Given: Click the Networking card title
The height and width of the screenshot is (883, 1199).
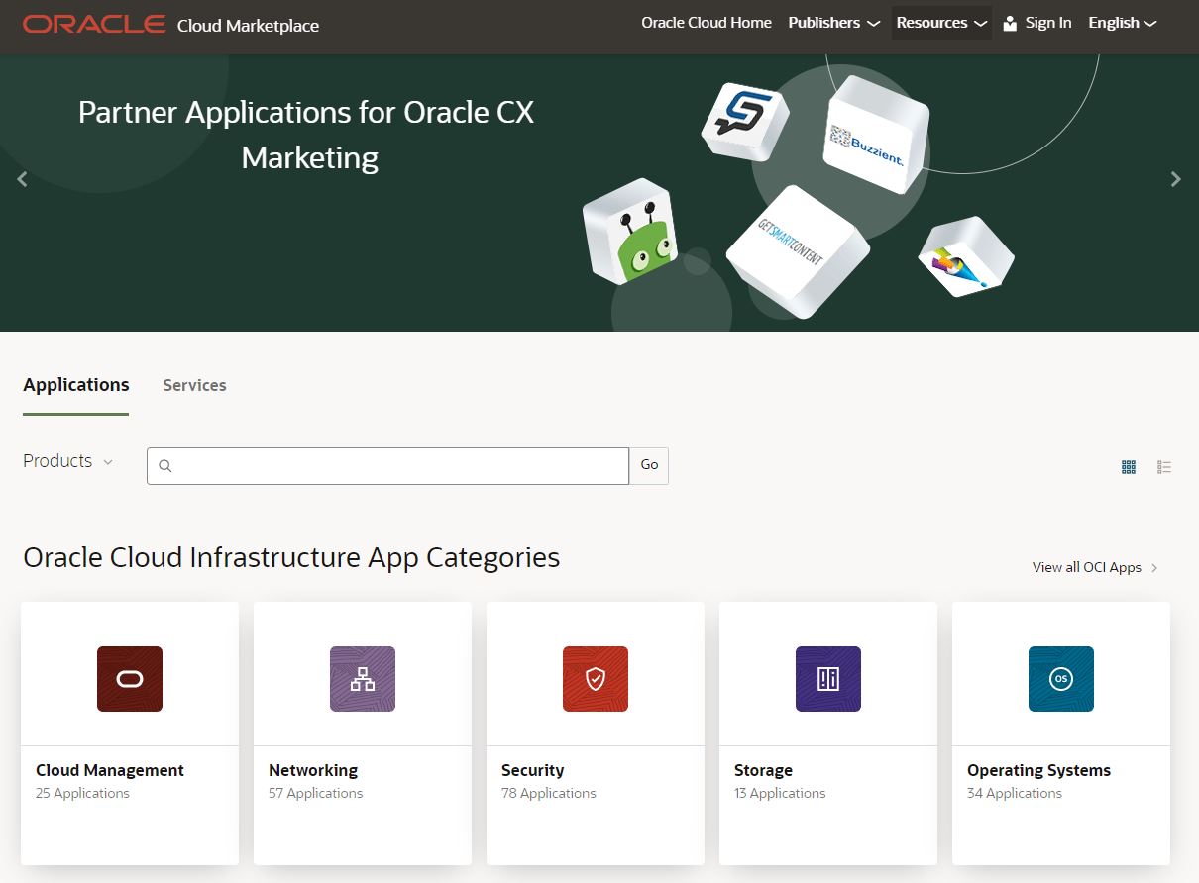Looking at the screenshot, I should (313, 770).
